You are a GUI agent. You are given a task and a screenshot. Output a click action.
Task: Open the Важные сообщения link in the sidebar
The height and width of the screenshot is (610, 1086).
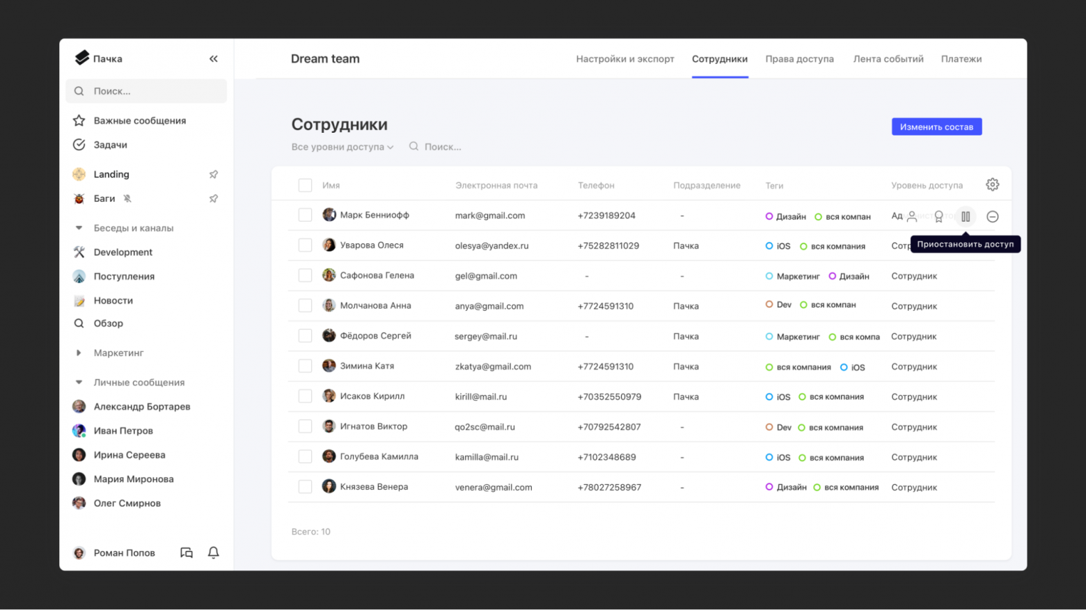(x=139, y=121)
